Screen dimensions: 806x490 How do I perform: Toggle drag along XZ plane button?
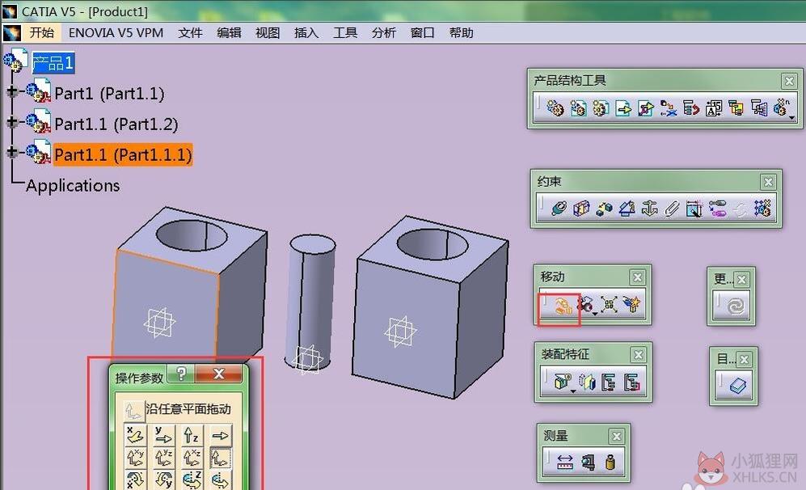coord(192,458)
